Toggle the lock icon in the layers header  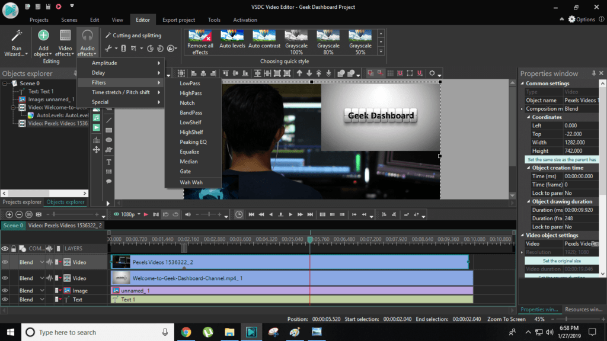(x=14, y=249)
